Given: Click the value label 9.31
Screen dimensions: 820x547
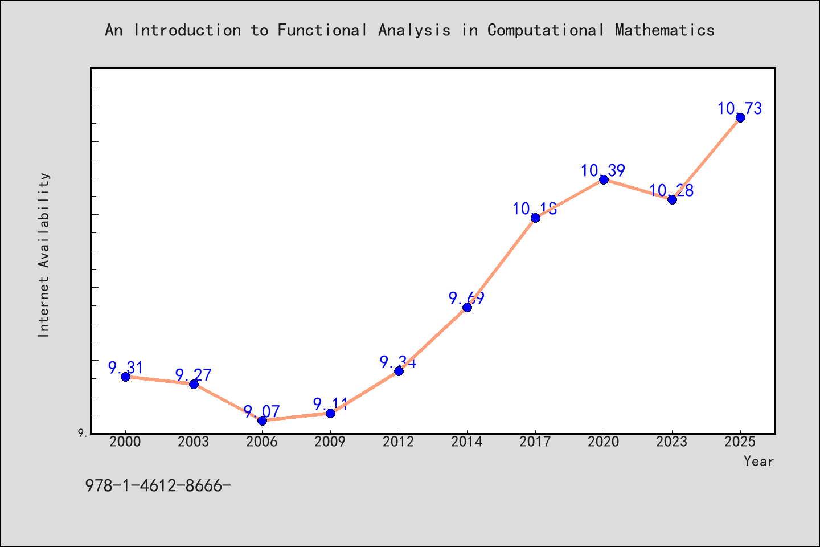Looking at the screenshot, I should click(126, 368).
